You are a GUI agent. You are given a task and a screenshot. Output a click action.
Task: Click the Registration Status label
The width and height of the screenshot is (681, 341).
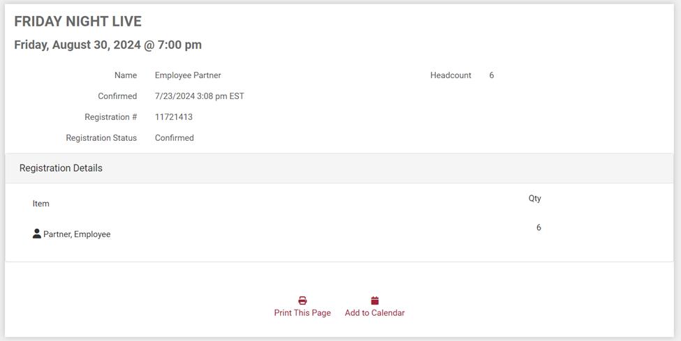101,138
